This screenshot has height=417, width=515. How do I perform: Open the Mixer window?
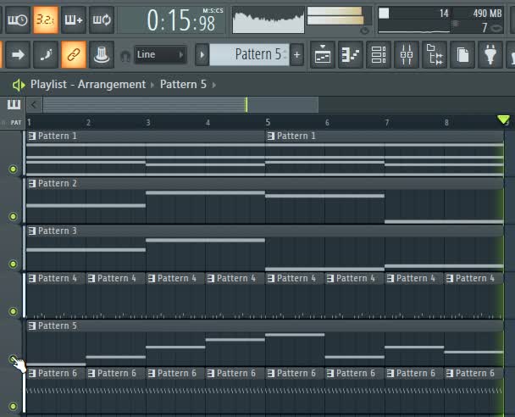click(x=407, y=55)
